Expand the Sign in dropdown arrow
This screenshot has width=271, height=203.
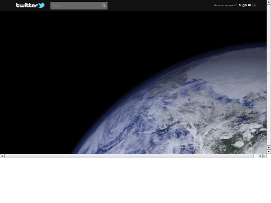(x=254, y=5)
